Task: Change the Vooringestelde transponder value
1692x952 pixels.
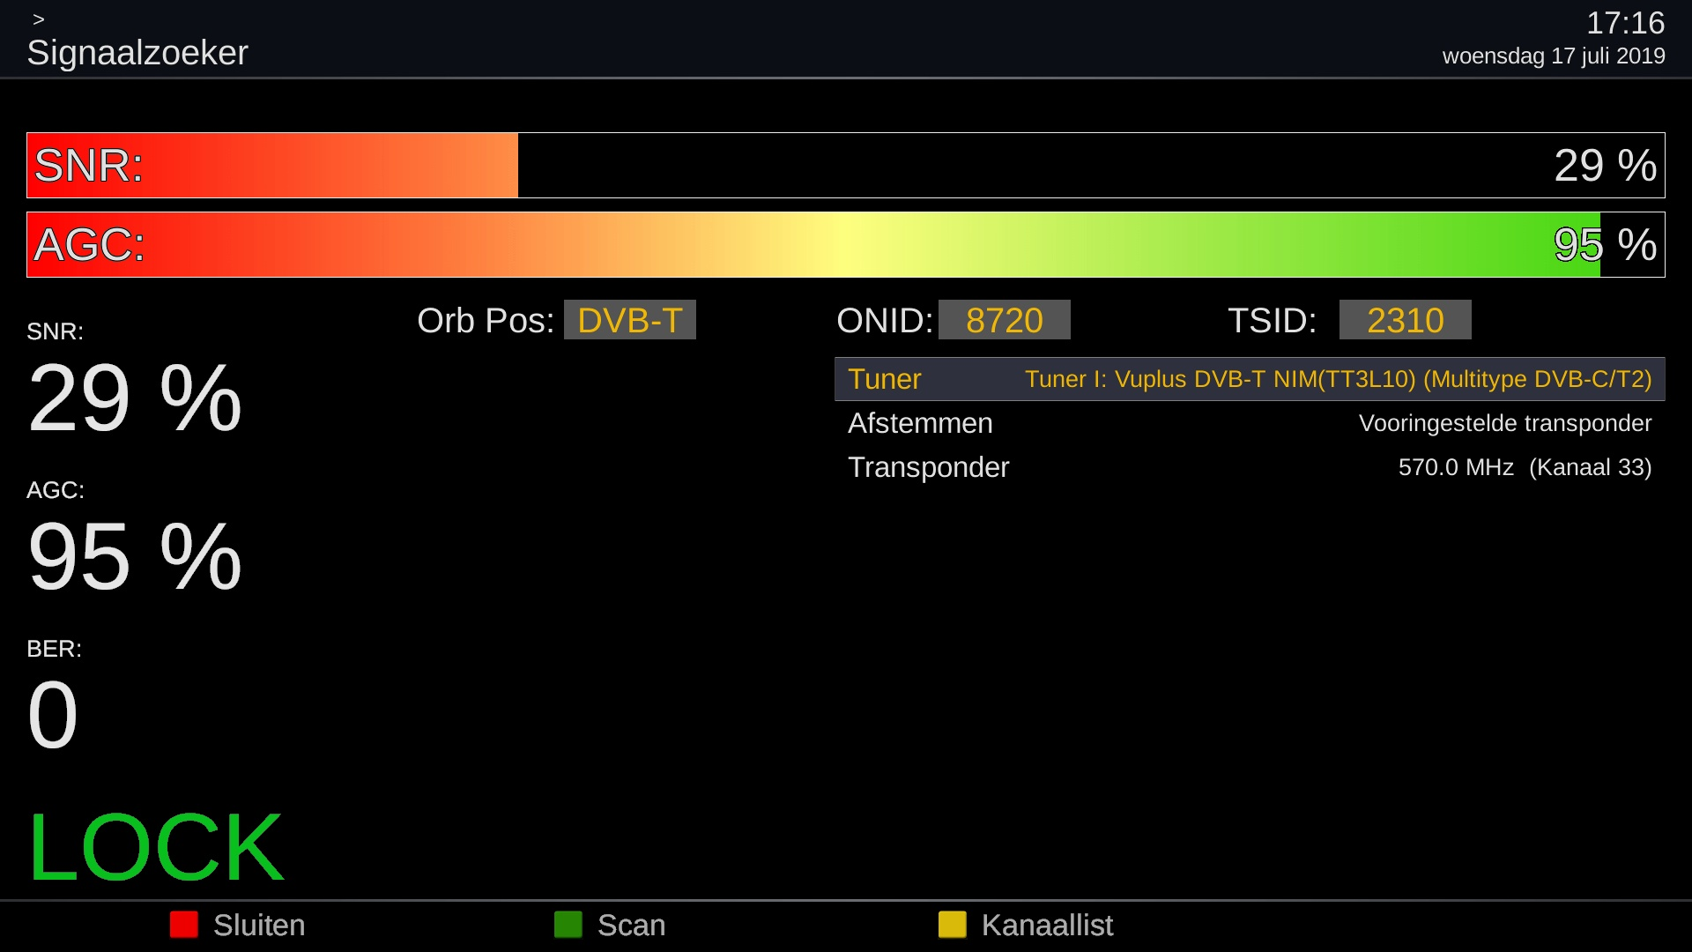Action: coord(1504,423)
